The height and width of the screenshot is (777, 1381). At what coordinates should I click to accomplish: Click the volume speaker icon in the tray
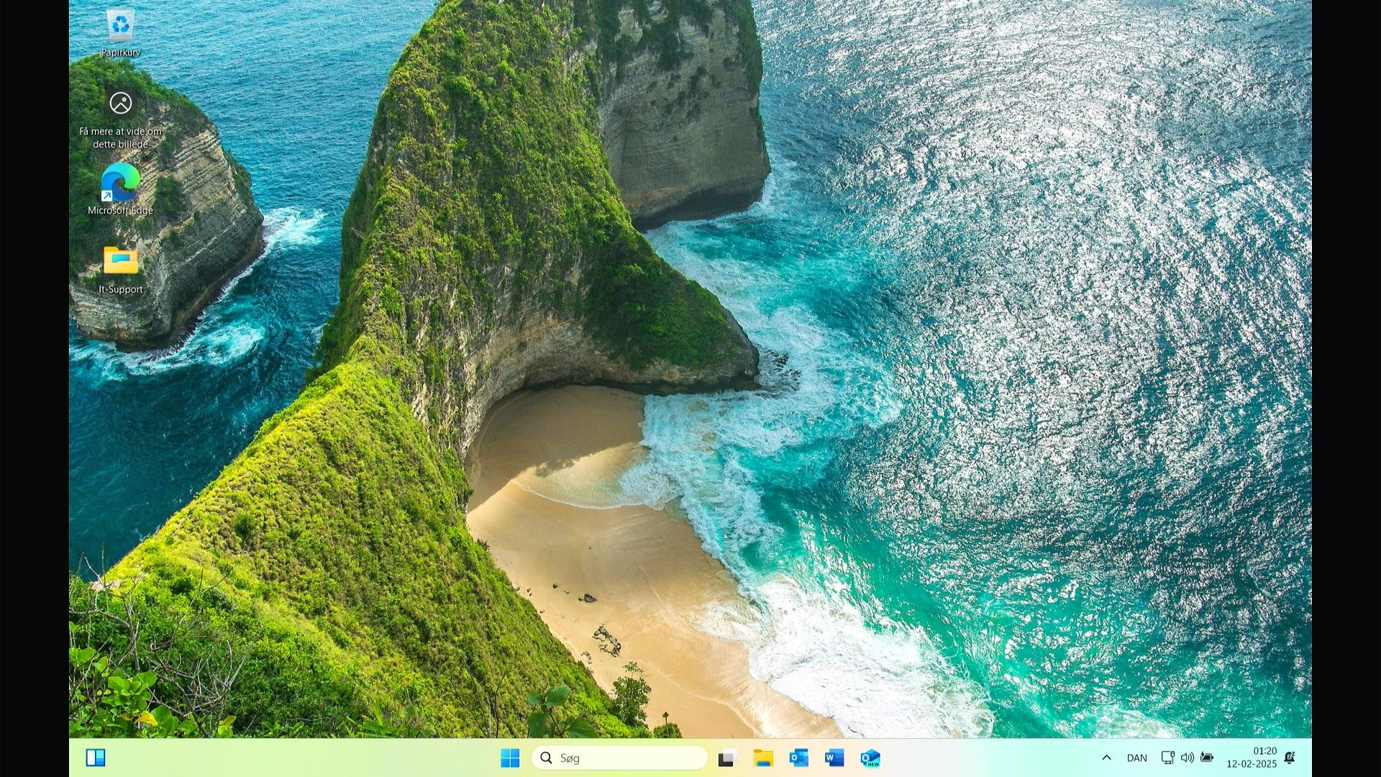1188,758
